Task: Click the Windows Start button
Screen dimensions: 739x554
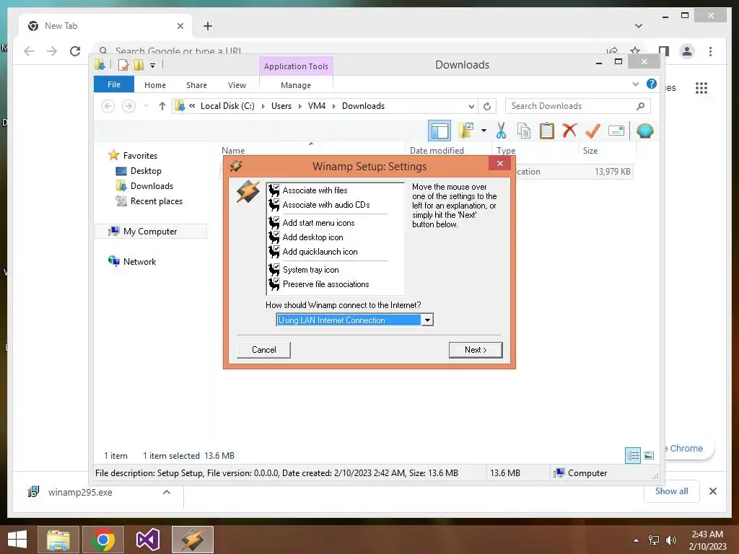Action: pos(17,540)
